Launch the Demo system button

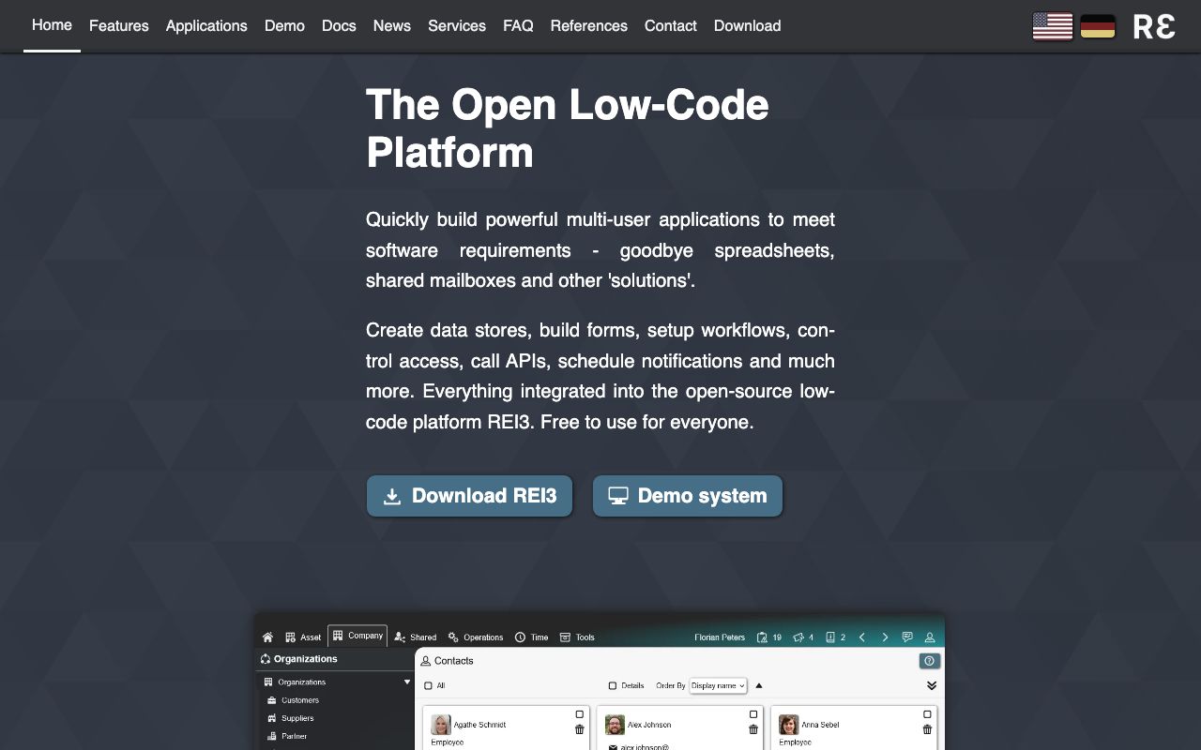coord(688,496)
